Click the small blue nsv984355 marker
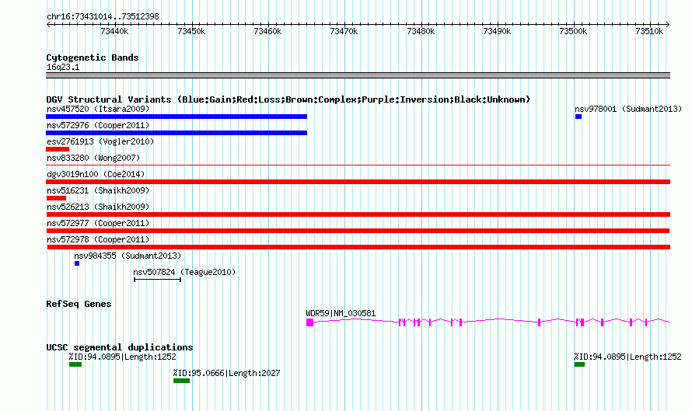Screen dimensions: 692x411 click(x=77, y=263)
